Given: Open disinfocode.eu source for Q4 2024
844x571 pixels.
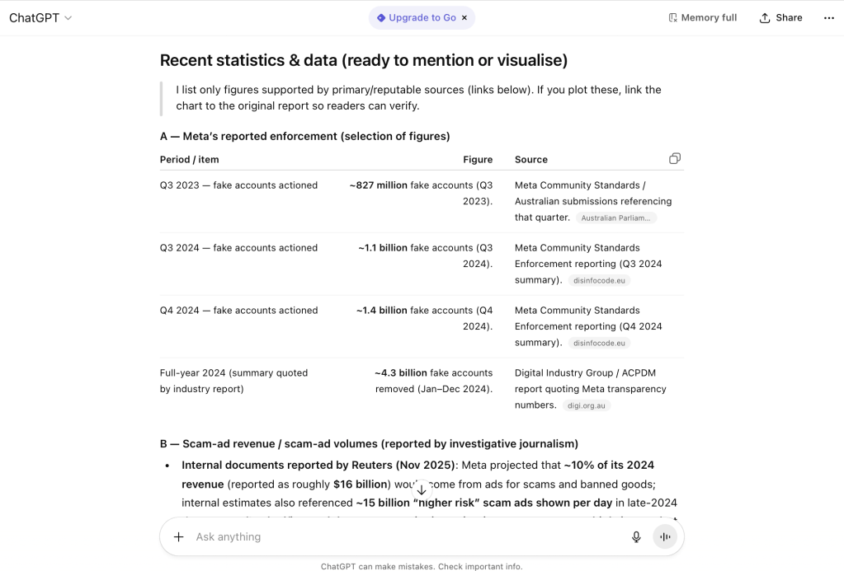Looking at the screenshot, I should [599, 344].
